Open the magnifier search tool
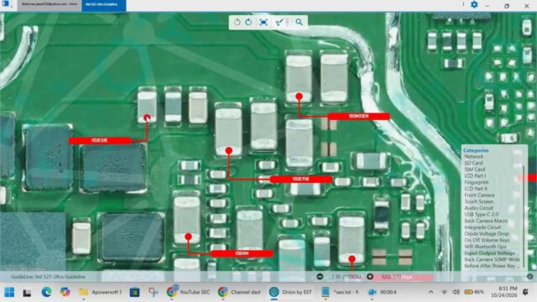 299,23
